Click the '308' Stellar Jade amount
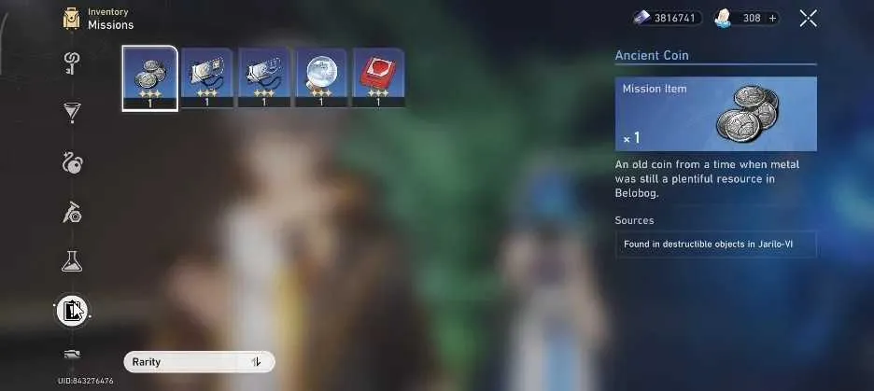The height and width of the screenshot is (391, 874). click(752, 19)
